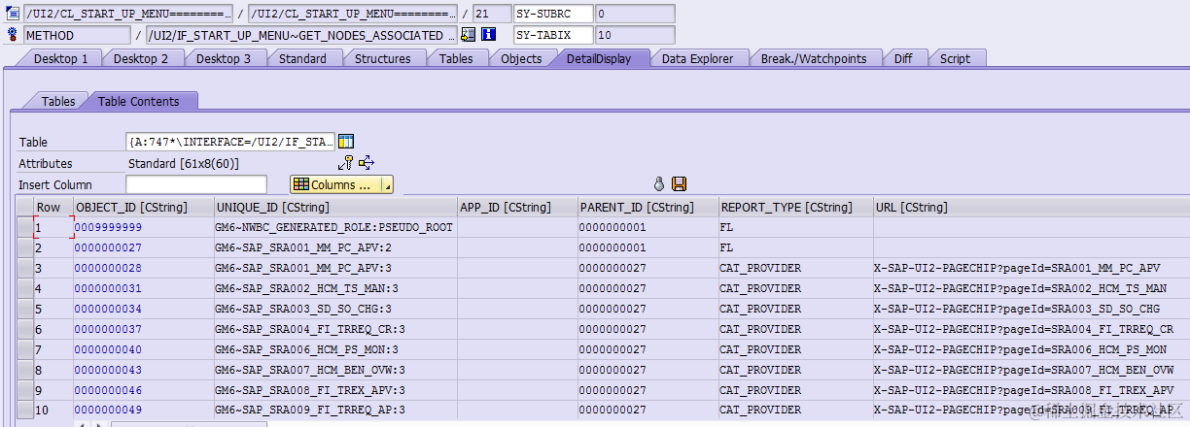The width and height of the screenshot is (1190, 427).
Task: Click the Table name input field
Action: pos(230,142)
